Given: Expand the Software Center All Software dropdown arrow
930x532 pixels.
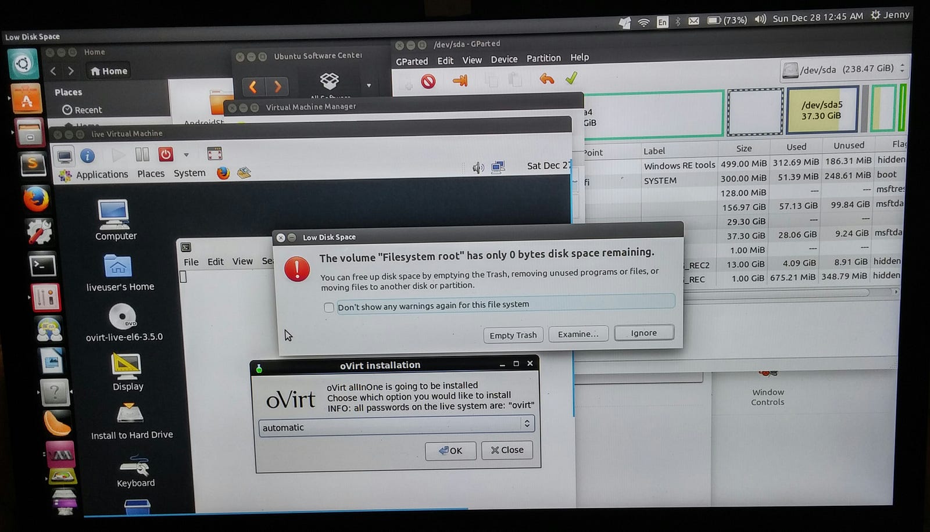Looking at the screenshot, I should 369,85.
